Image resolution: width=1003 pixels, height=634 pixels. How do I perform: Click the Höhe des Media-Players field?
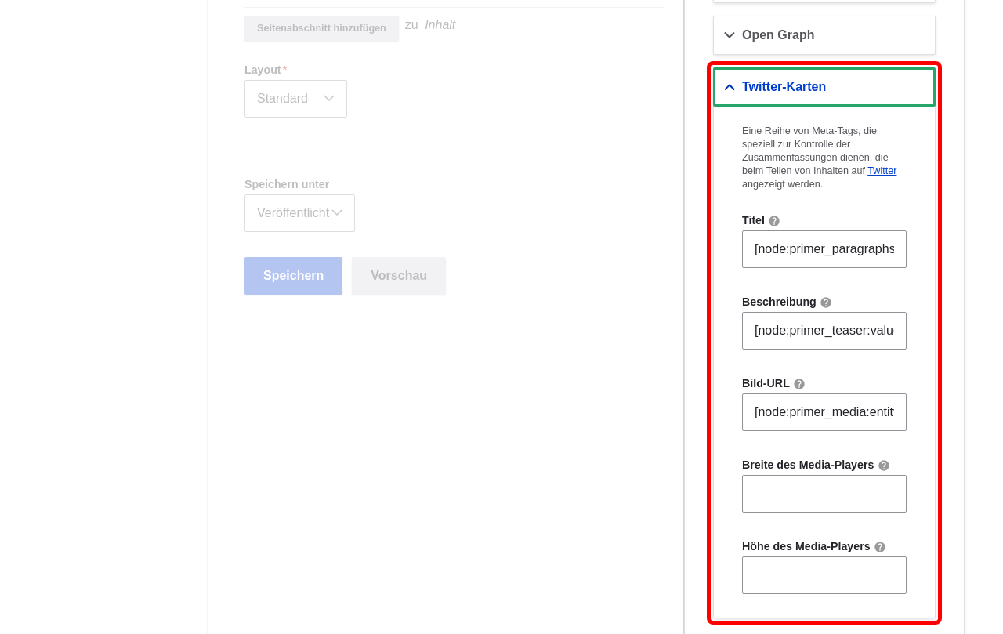tap(824, 575)
